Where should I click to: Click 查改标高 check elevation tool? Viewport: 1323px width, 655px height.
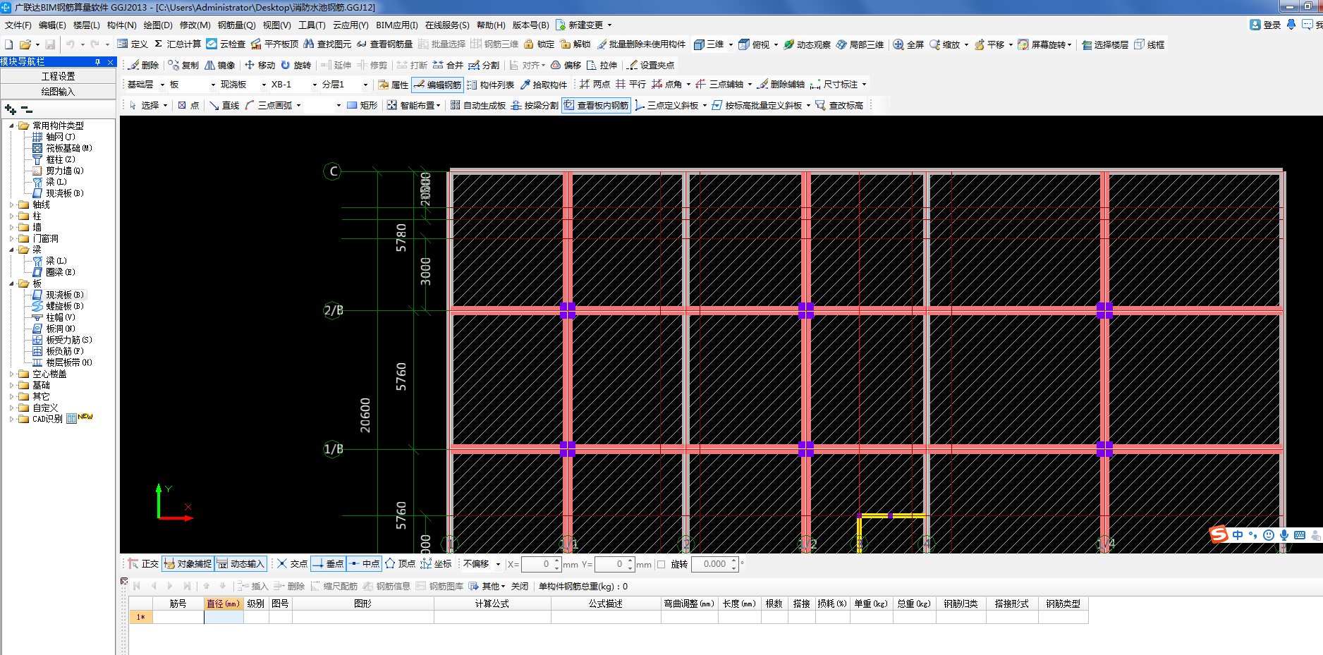click(839, 105)
